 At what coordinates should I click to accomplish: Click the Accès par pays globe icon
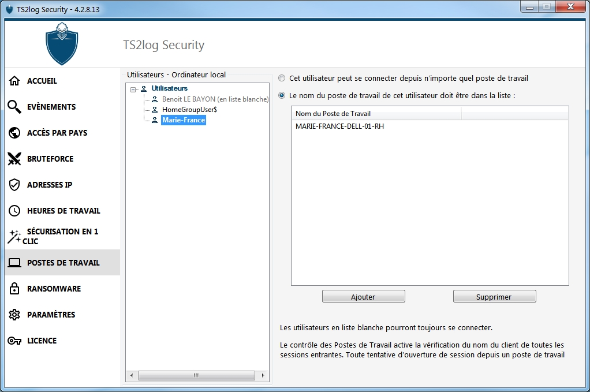pyautogui.click(x=14, y=133)
